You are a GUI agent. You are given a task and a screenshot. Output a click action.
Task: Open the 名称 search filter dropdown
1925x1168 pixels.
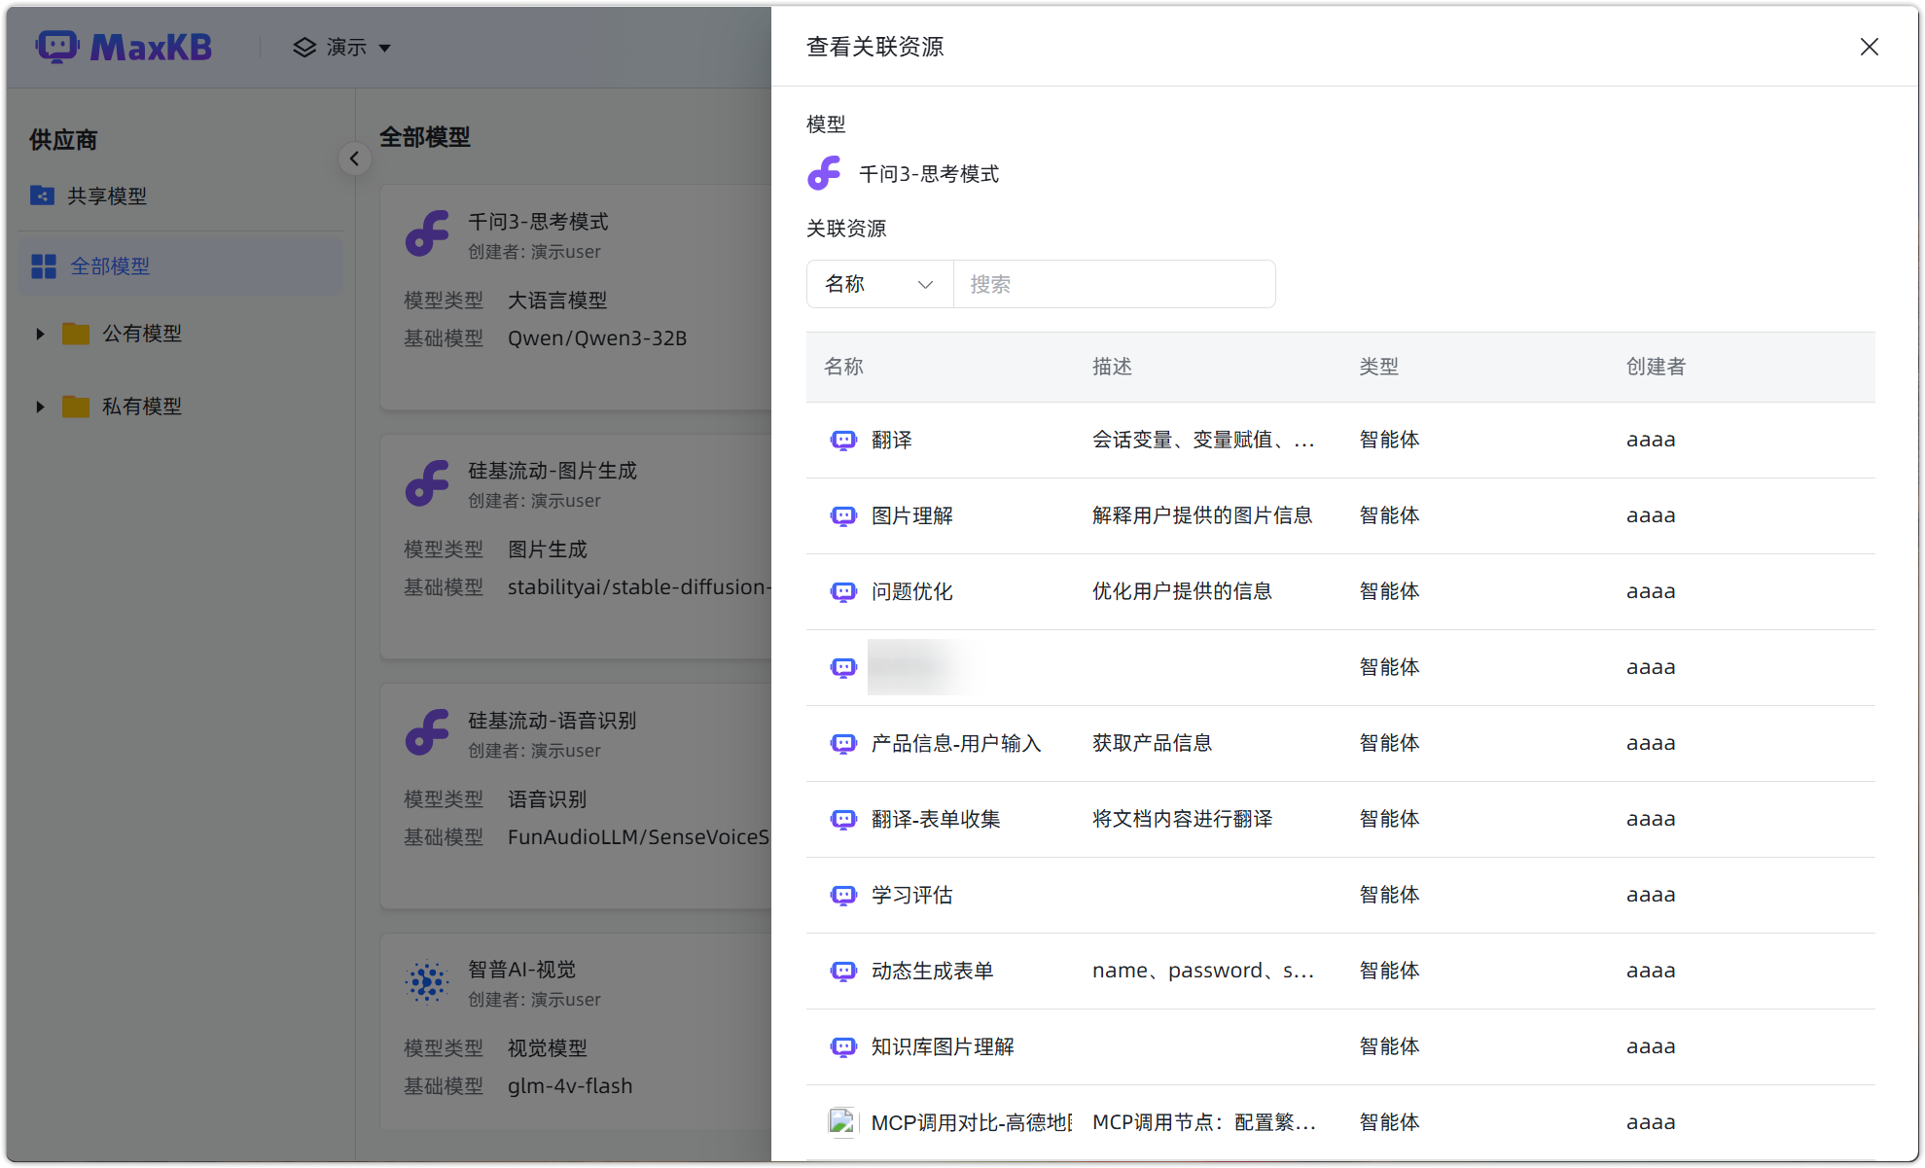coord(878,283)
